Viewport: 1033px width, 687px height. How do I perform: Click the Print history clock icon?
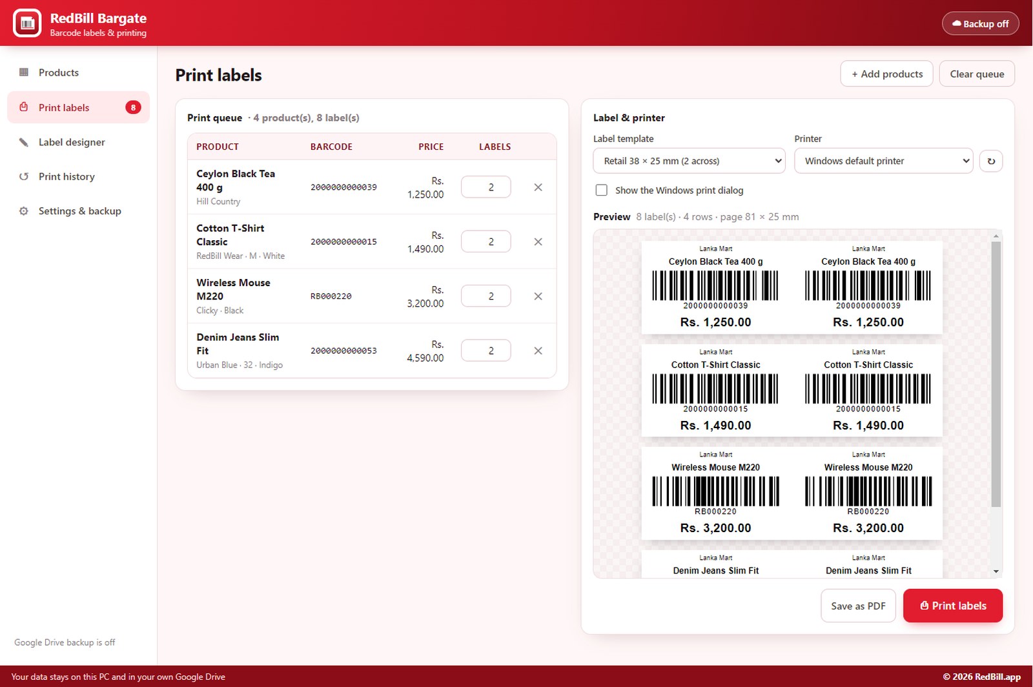[x=24, y=176]
